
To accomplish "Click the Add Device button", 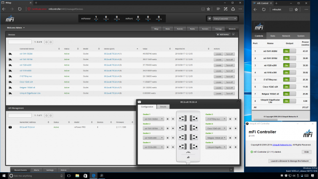I will [223, 35].
